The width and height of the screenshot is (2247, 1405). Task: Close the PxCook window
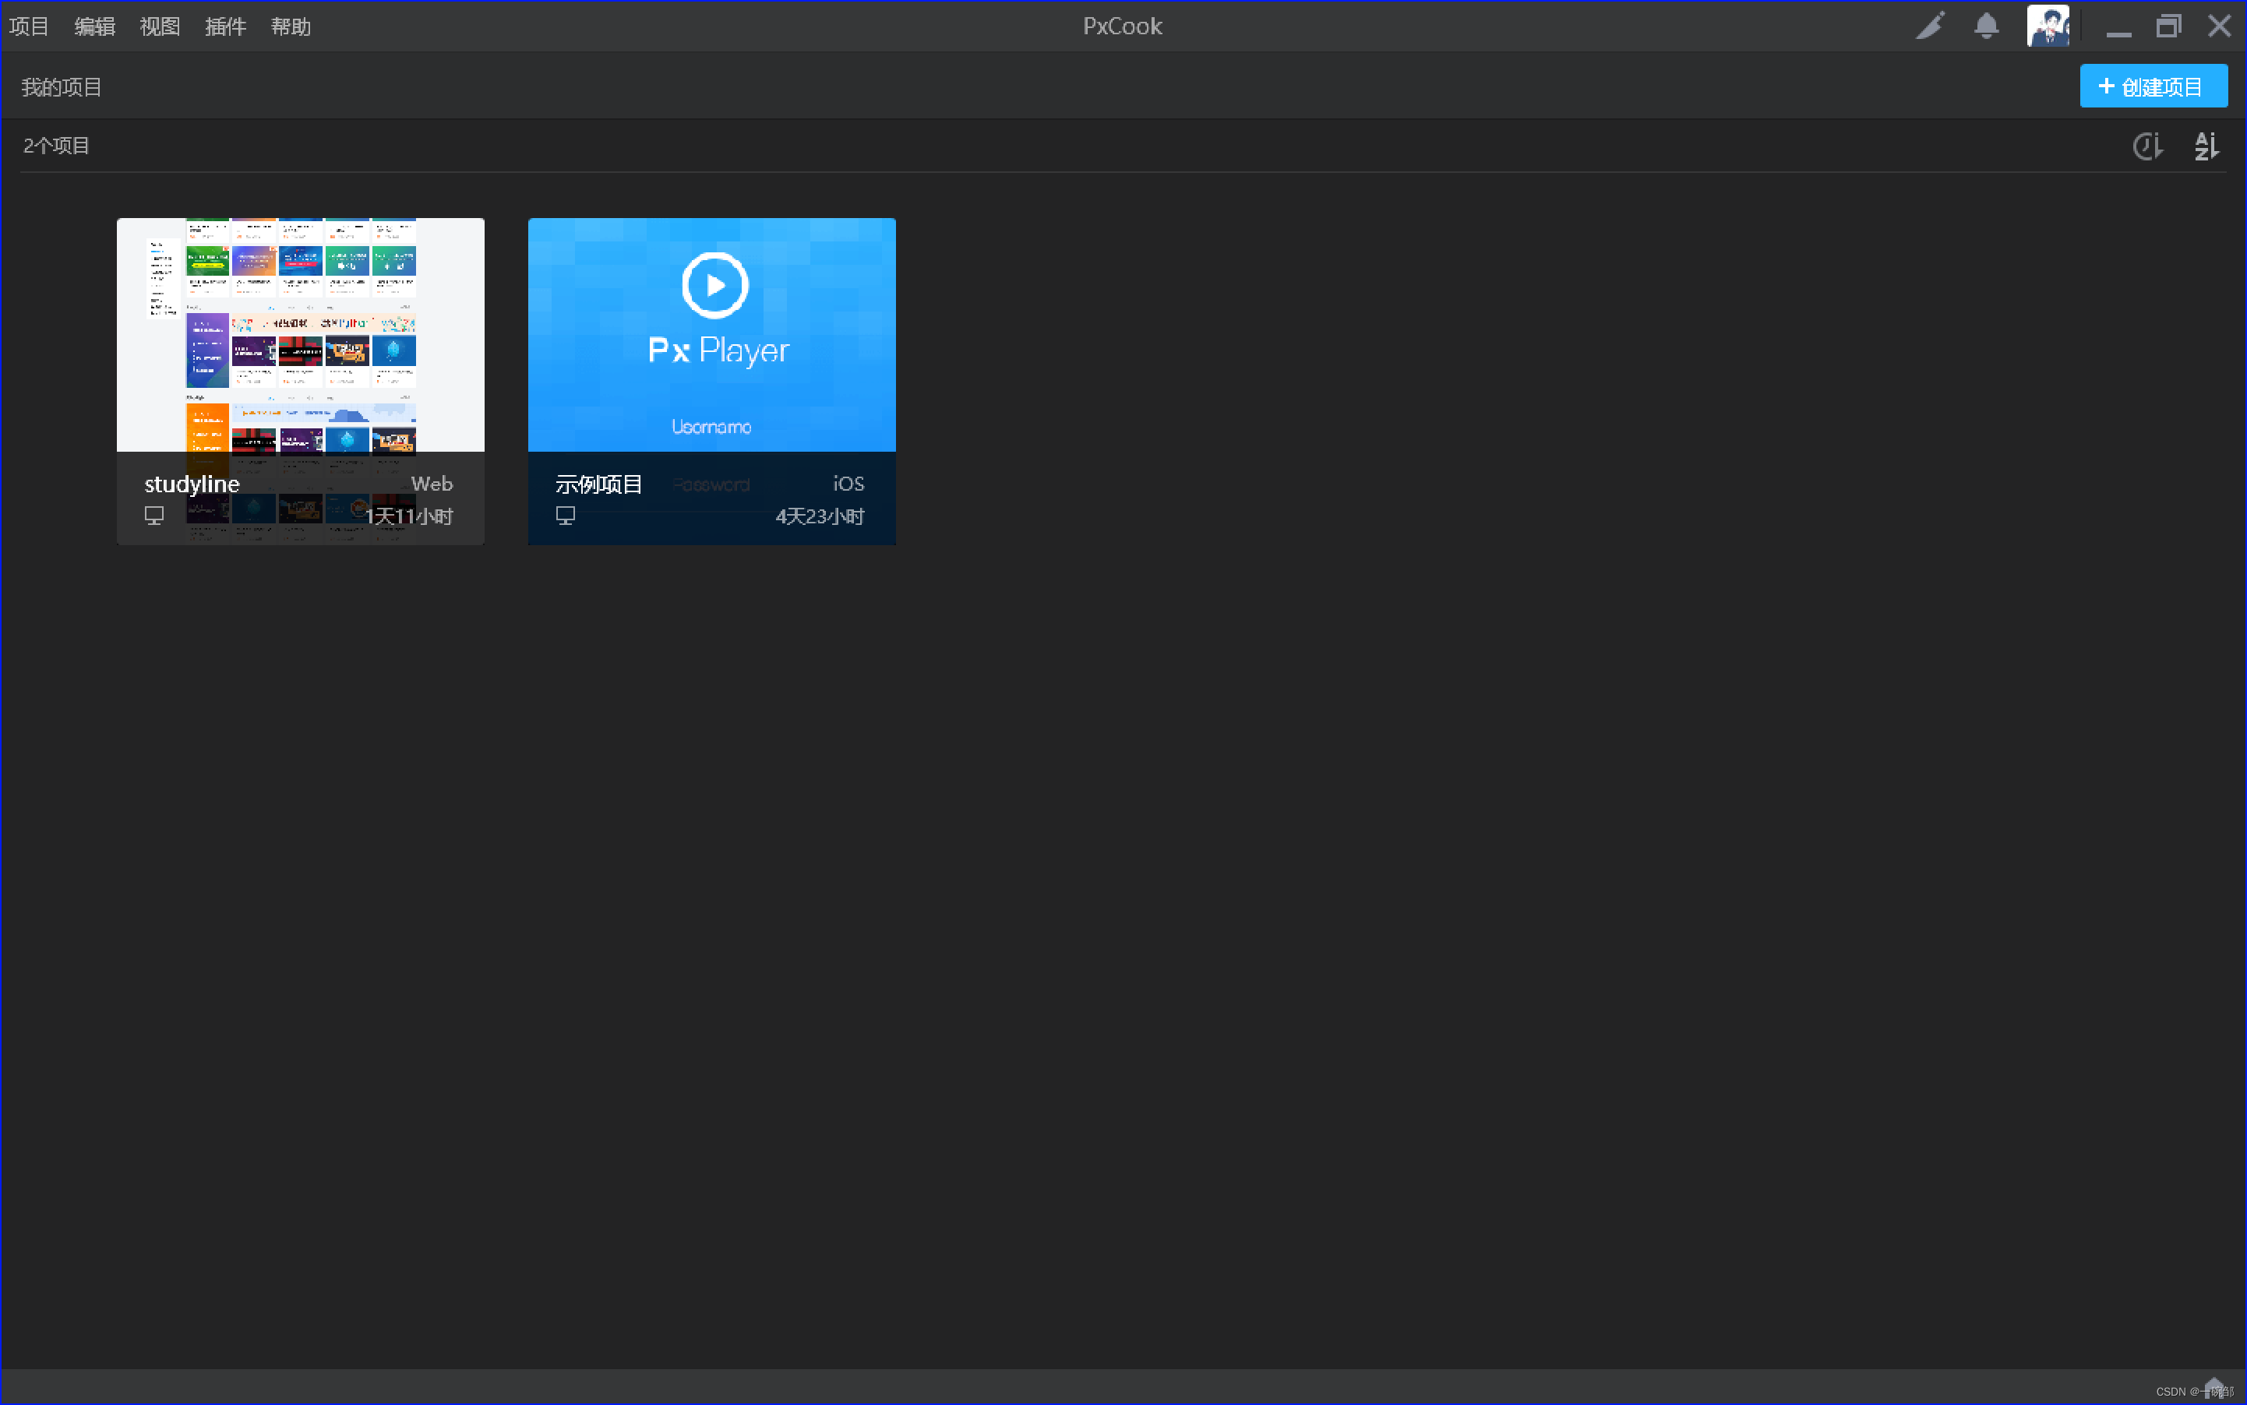coord(2219,26)
